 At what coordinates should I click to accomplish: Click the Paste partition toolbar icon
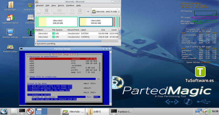coord(80,12)
